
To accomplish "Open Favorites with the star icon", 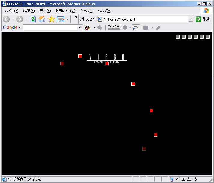I will click(51, 19).
